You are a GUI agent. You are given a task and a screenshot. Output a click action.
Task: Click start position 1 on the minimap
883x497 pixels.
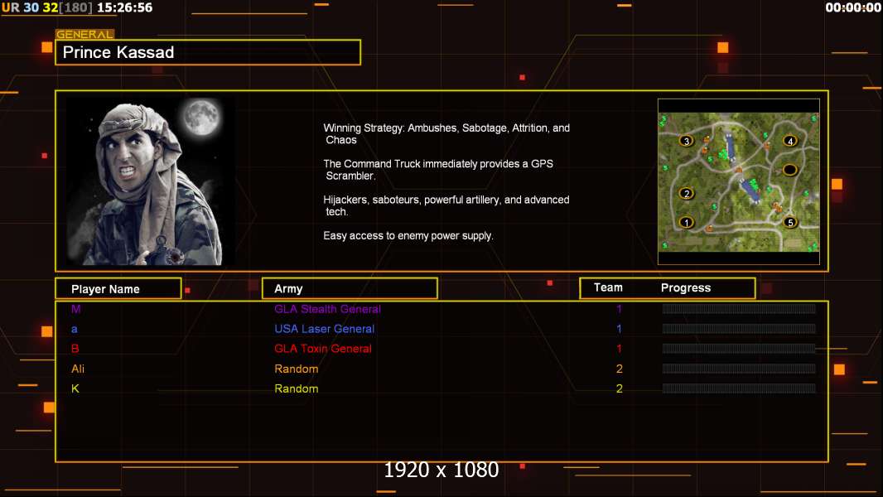point(686,222)
